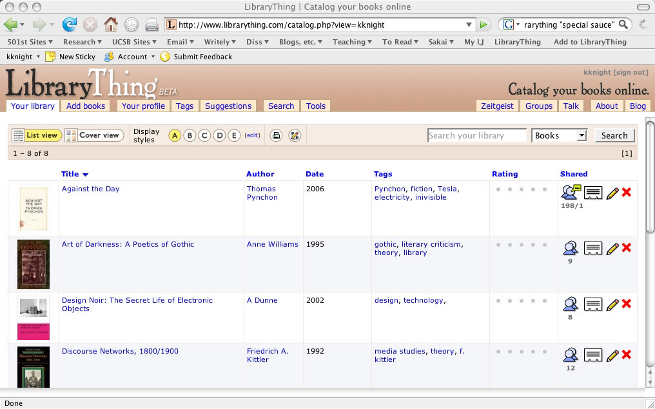Click the search magnifier in Google box
The width and height of the screenshot is (655, 409).
pyautogui.click(x=623, y=24)
